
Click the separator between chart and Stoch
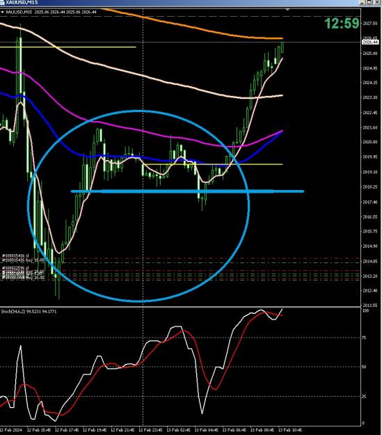coord(180,307)
